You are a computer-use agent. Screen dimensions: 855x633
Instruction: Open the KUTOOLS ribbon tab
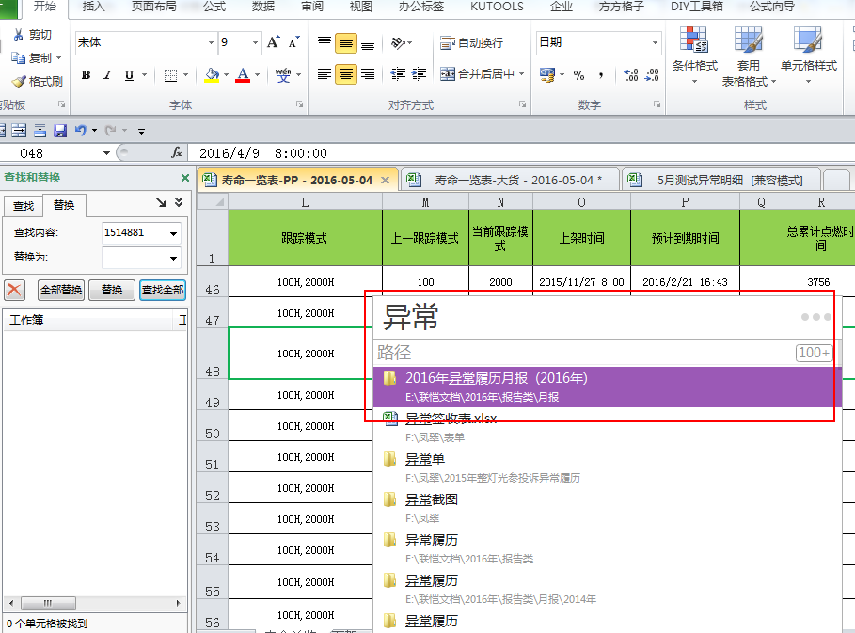click(497, 7)
